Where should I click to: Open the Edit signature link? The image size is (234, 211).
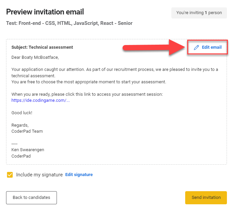point(79,175)
